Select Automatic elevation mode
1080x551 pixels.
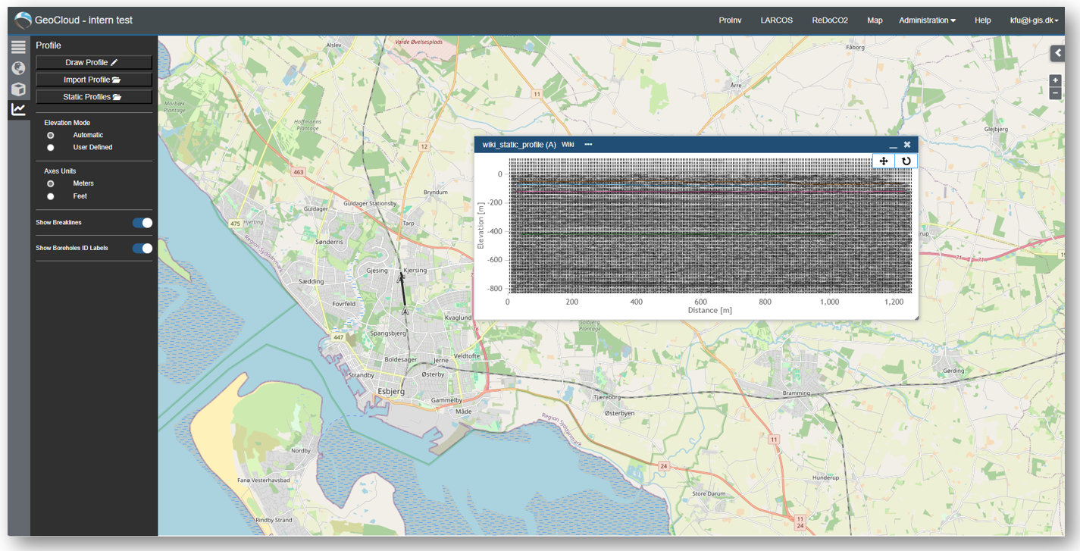pos(51,135)
